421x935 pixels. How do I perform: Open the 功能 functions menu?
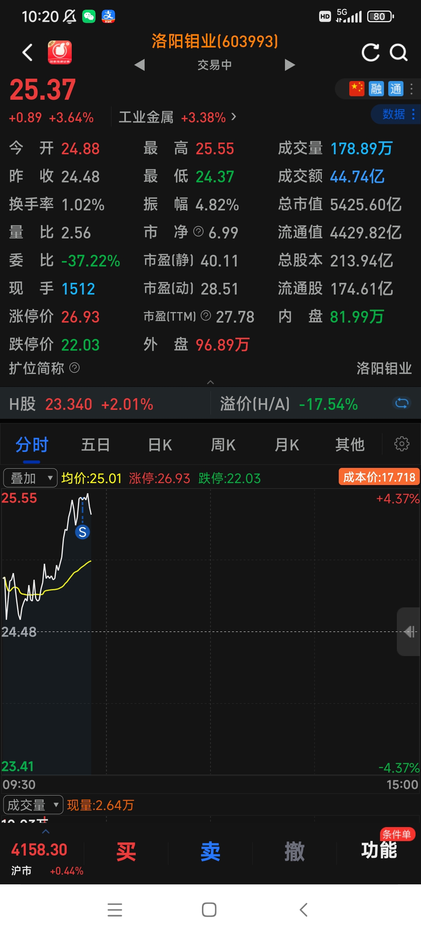click(379, 850)
